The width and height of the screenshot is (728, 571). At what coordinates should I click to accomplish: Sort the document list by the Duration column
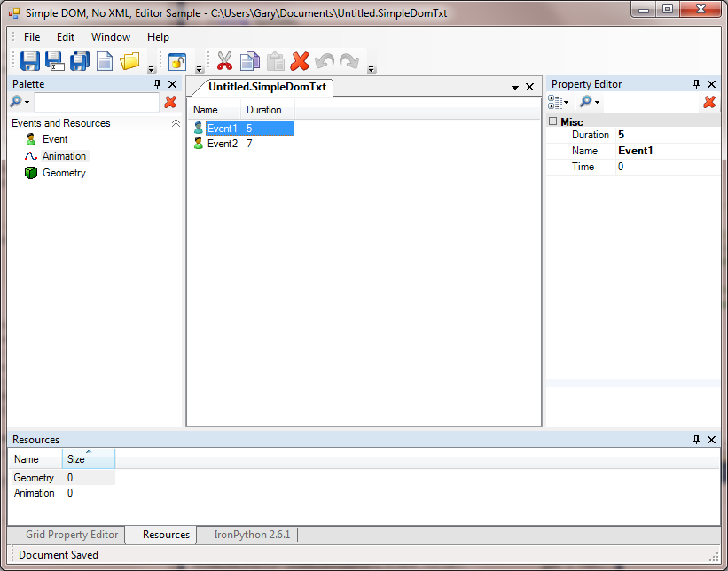[x=268, y=110]
